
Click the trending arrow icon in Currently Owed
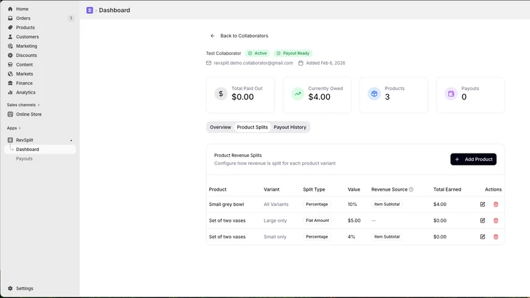pos(297,93)
